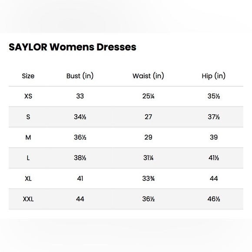This screenshot has height=252, width=252.
Task: Click the XS bust value 33
Action: coord(80,96)
